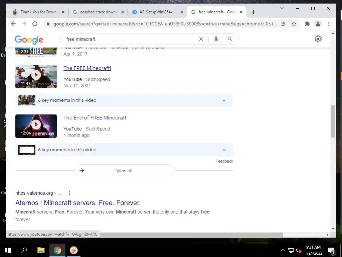Image resolution: width=342 pixels, height=257 pixels.
Task: Click the address bar URL
Action: [165, 24]
